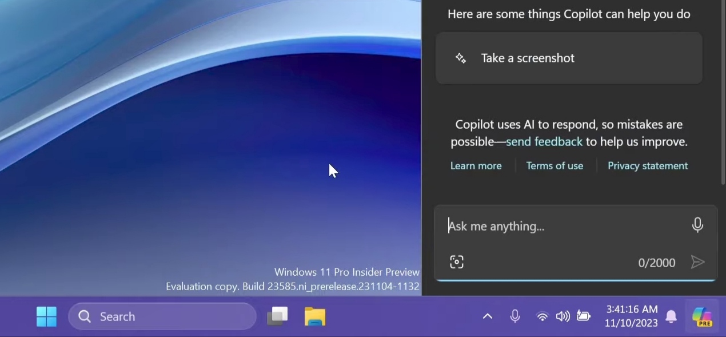Click the 0/2000 character counter
Image resolution: width=726 pixels, height=337 pixels.
pyautogui.click(x=657, y=263)
